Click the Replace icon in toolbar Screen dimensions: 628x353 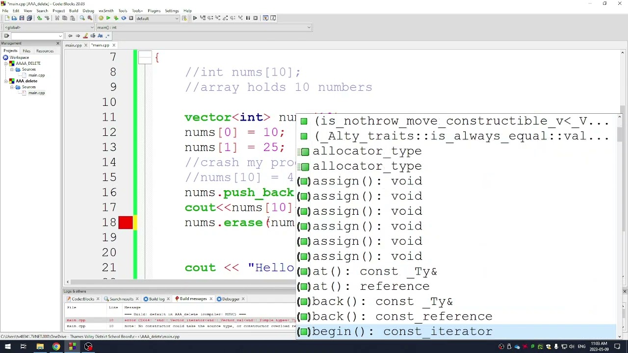click(90, 18)
